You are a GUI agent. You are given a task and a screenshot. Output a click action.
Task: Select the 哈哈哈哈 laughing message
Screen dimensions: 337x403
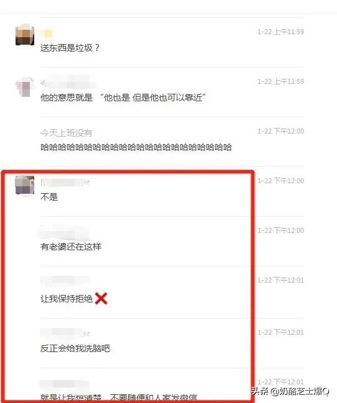coord(136,147)
